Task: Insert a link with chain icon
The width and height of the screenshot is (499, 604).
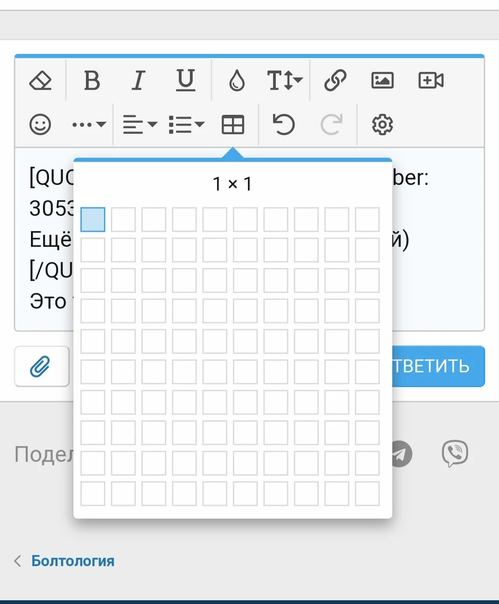Action: pyautogui.click(x=335, y=81)
